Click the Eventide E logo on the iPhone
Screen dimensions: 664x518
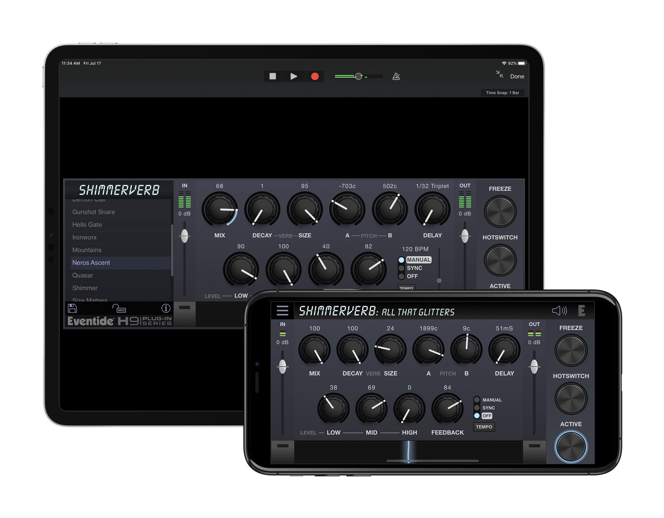(582, 311)
